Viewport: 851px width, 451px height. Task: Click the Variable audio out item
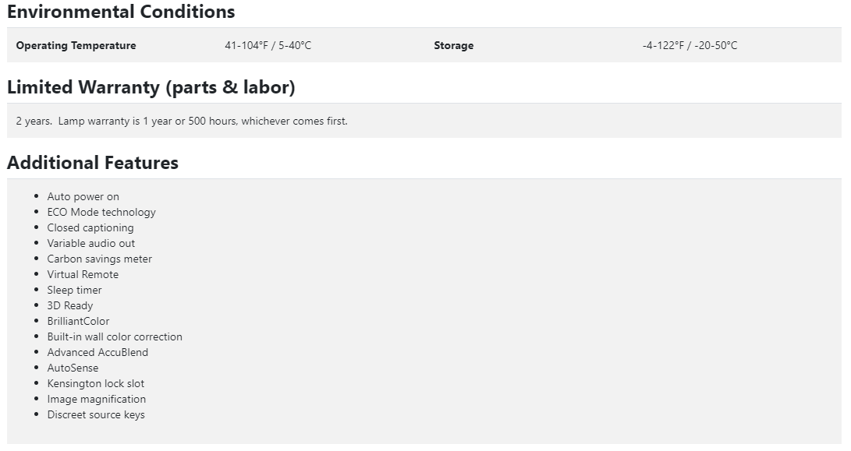90,243
